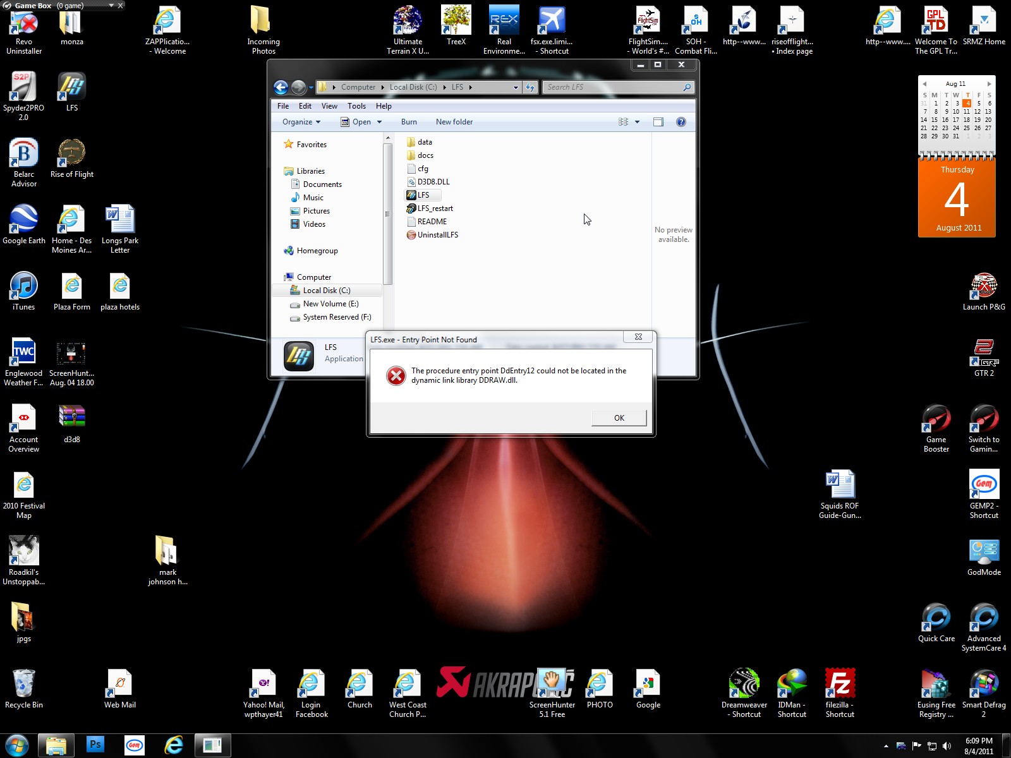Open the File menu in Explorer
1011x758 pixels.
point(283,106)
